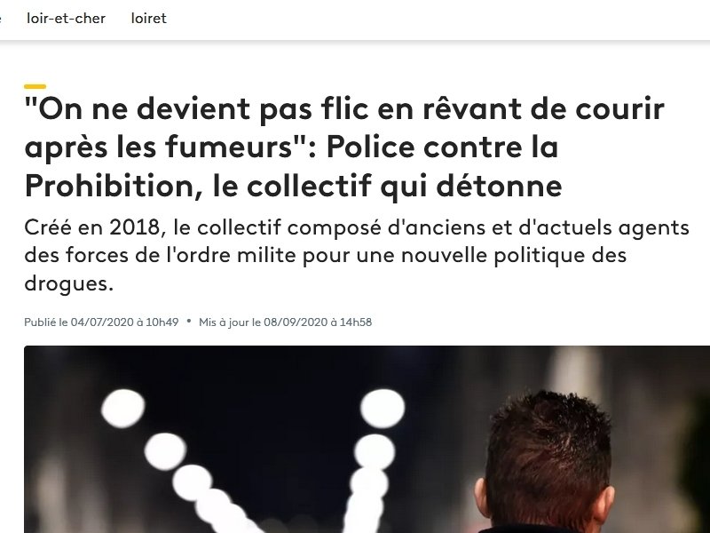The width and height of the screenshot is (710, 533).
Task: Click the word flic in the headline
Action: tap(344, 108)
